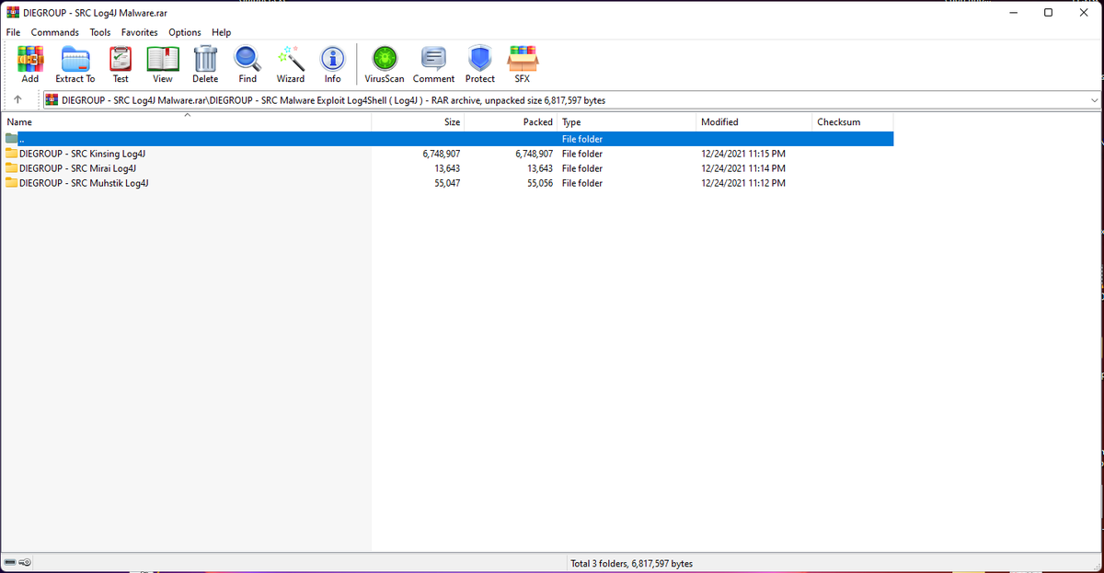This screenshot has width=1104, height=573.
Task: Click packed value 55,056
Action: [540, 183]
